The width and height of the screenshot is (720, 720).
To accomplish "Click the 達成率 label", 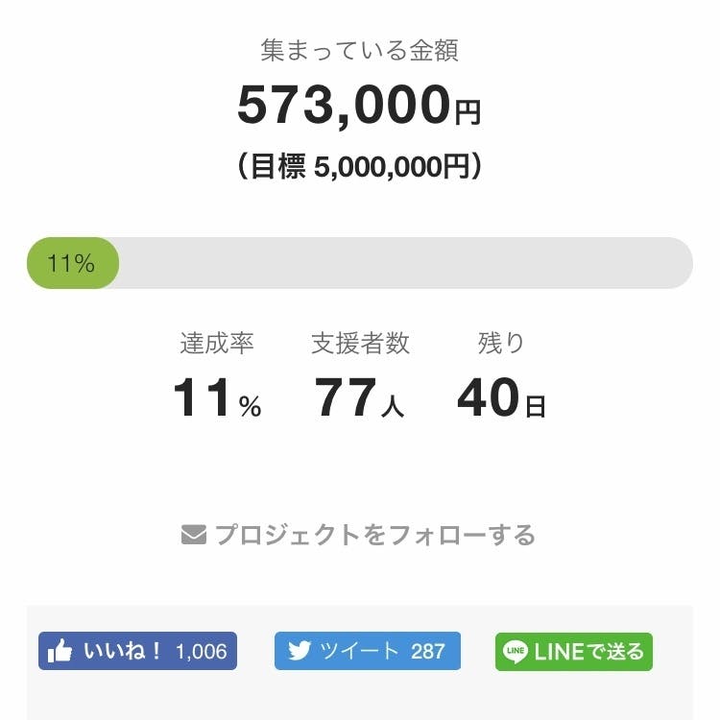I will 217,343.
